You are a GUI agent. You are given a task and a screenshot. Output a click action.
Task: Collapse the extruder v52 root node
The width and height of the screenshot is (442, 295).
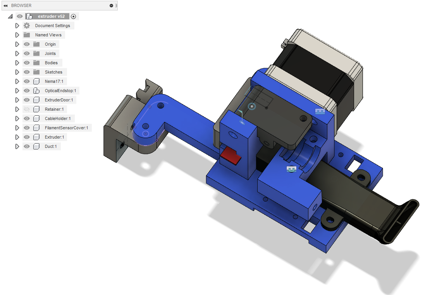10,16
